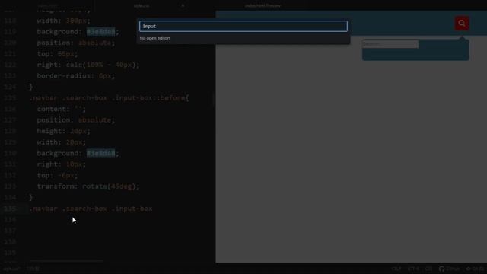Click line number 135 in the gutter
The width and height of the screenshot is (487, 274).
pyautogui.click(x=10, y=209)
